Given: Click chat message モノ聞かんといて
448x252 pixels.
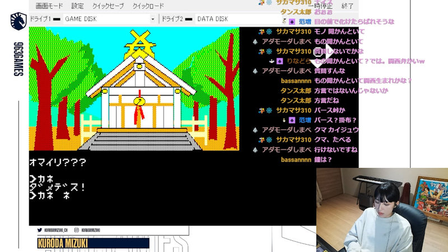Looking at the screenshot, I should click(339, 32).
